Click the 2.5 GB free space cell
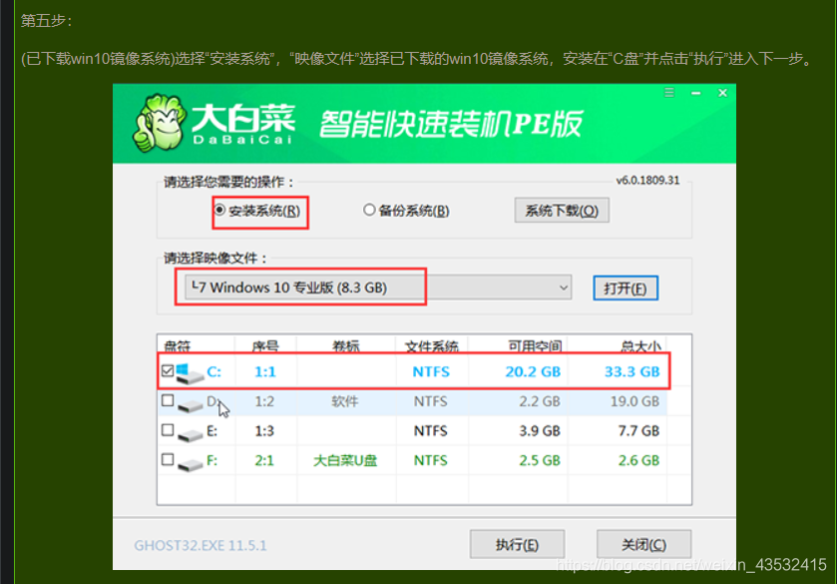 (540, 460)
